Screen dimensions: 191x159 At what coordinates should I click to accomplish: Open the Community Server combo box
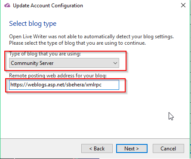tap(64, 63)
